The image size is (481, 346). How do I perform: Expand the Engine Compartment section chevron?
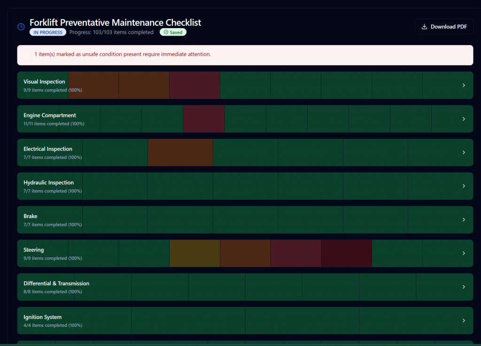[x=464, y=119]
